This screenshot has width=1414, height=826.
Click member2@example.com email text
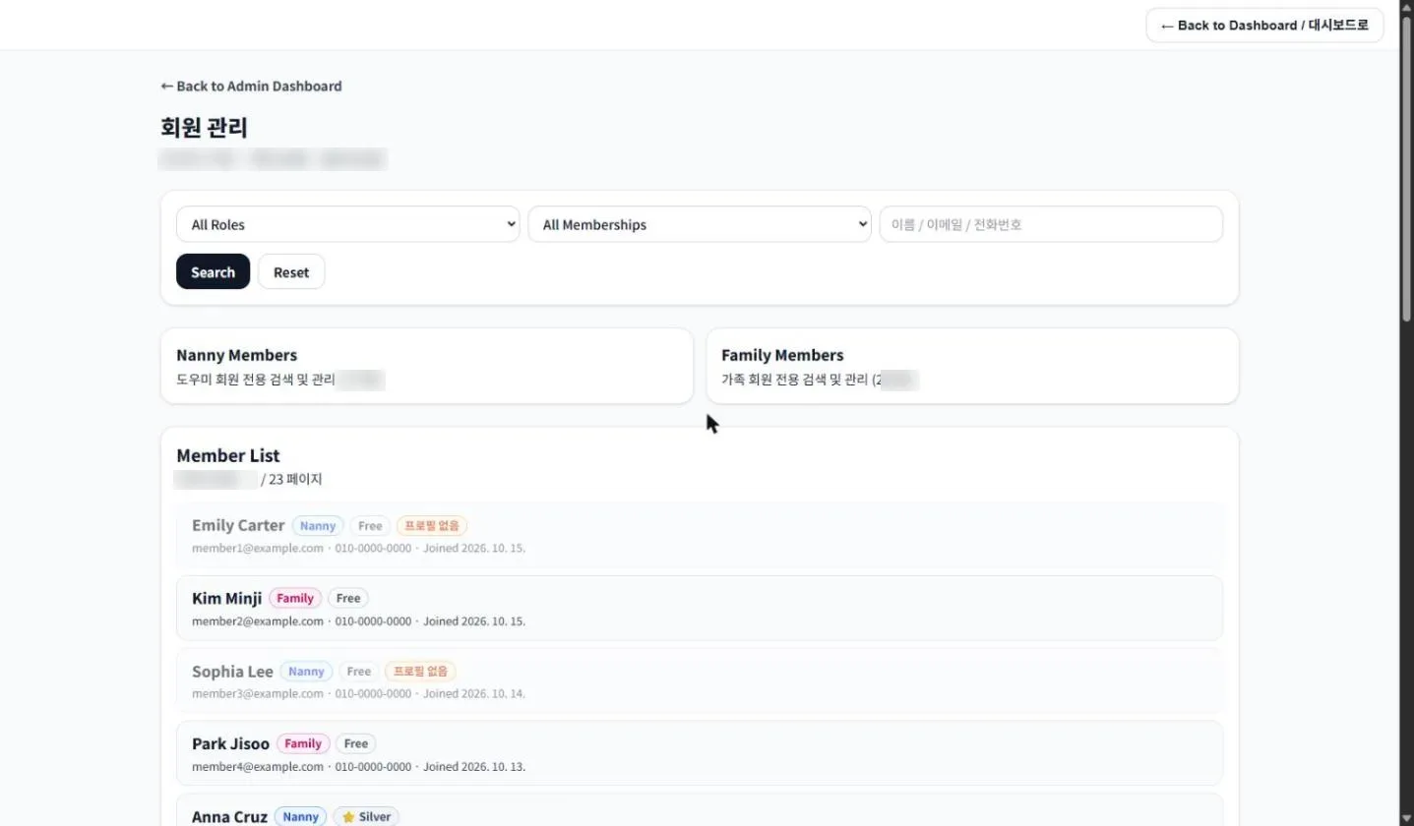coord(258,621)
